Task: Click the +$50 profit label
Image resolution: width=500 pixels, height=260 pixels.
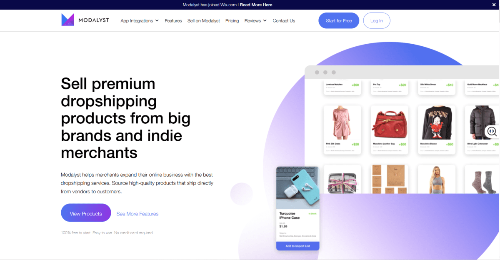Action: [x=402, y=144]
